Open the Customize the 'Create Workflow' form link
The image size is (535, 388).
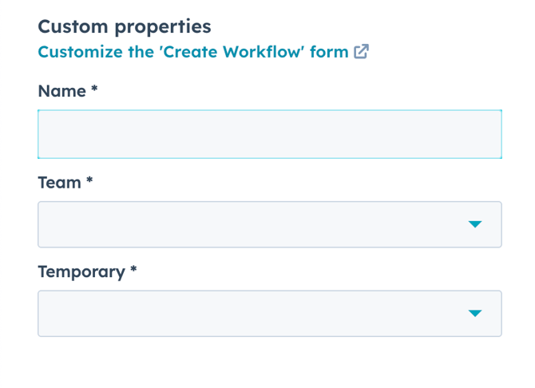coord(192,53)
